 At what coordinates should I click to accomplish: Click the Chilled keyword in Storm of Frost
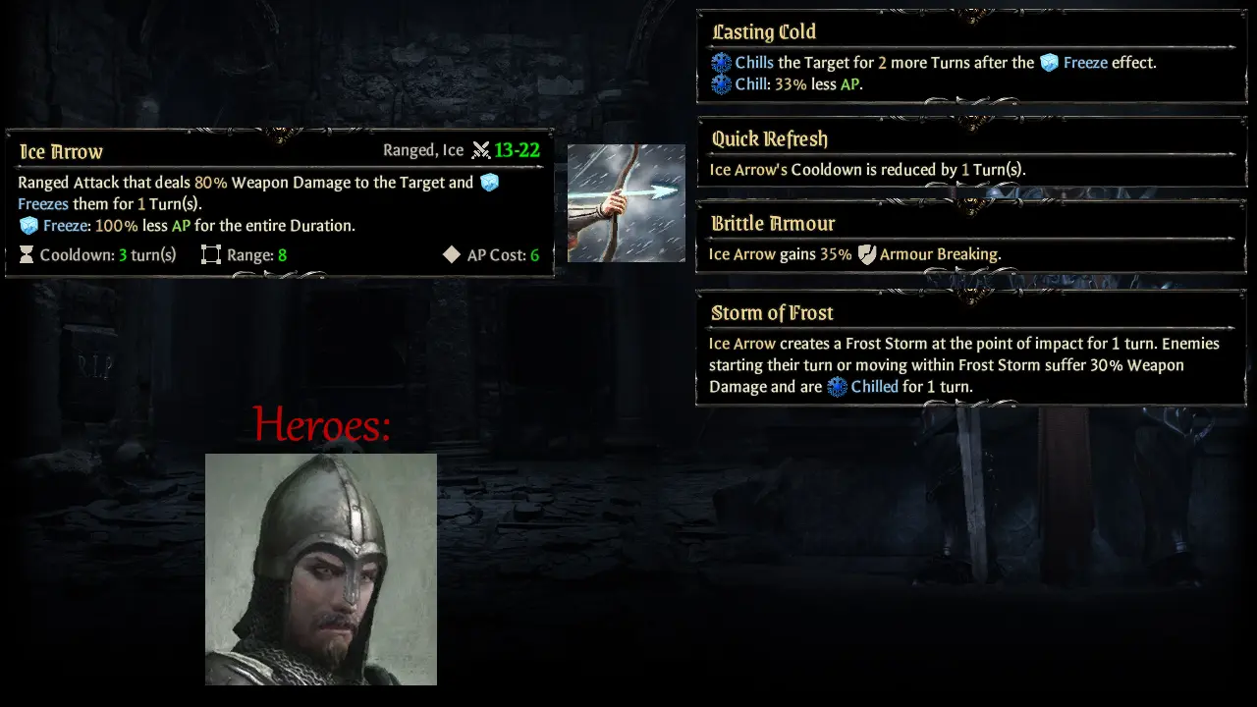(x=875, y=387)
